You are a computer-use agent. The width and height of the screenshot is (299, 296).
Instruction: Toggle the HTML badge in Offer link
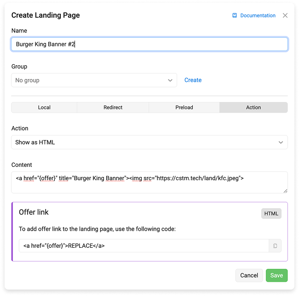pyautogui.click(x=271, y=214)
